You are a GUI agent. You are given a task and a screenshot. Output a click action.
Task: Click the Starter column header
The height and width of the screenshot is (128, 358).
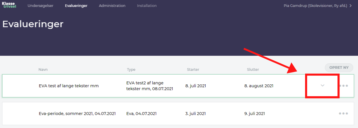click(193, 70)
